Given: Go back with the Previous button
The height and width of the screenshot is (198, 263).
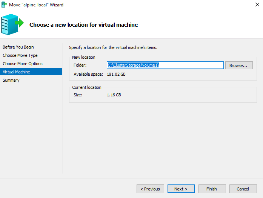Looking at the screenshot, I should (x=150, y=189).
